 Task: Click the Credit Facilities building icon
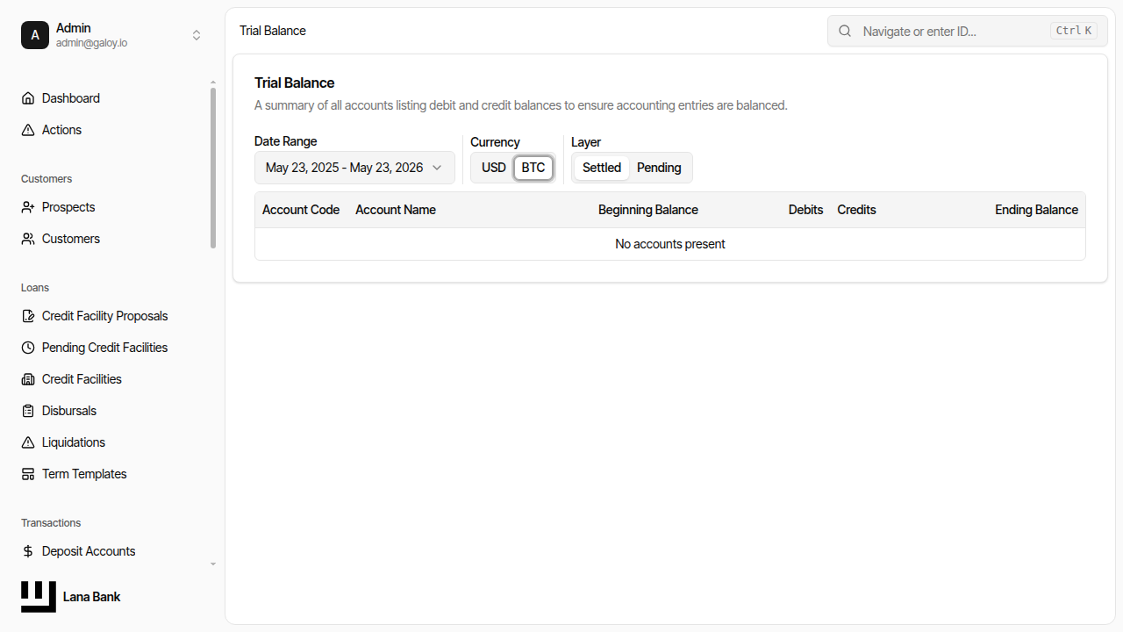point(28,379)
